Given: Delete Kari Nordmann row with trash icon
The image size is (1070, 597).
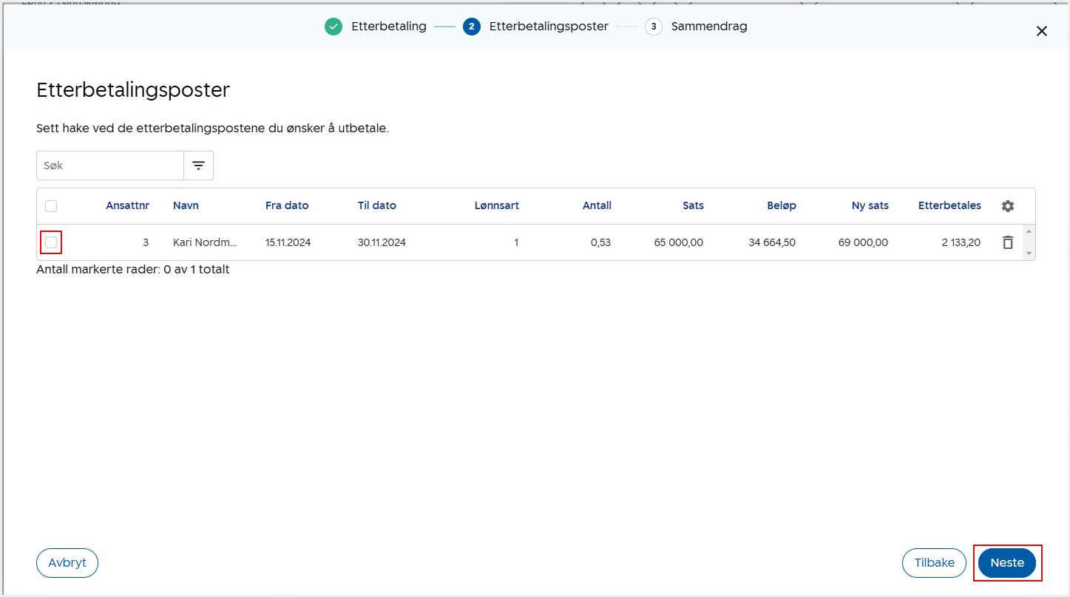Looking at the screenshot, I should [1007, 242].
